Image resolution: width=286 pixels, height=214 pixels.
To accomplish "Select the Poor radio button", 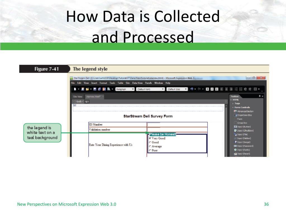I will pyautogui.click(x=150, y=150).
